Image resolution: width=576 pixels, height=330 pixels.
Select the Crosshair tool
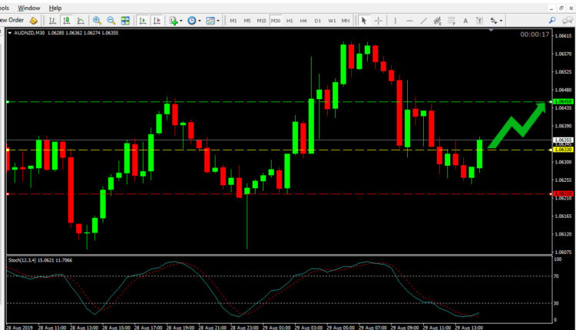tap(378, 21)
